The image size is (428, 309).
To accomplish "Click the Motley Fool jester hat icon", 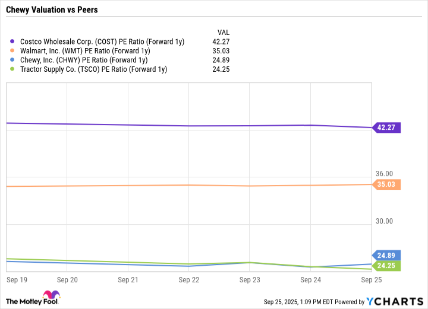I will click(x=50, y=297).
